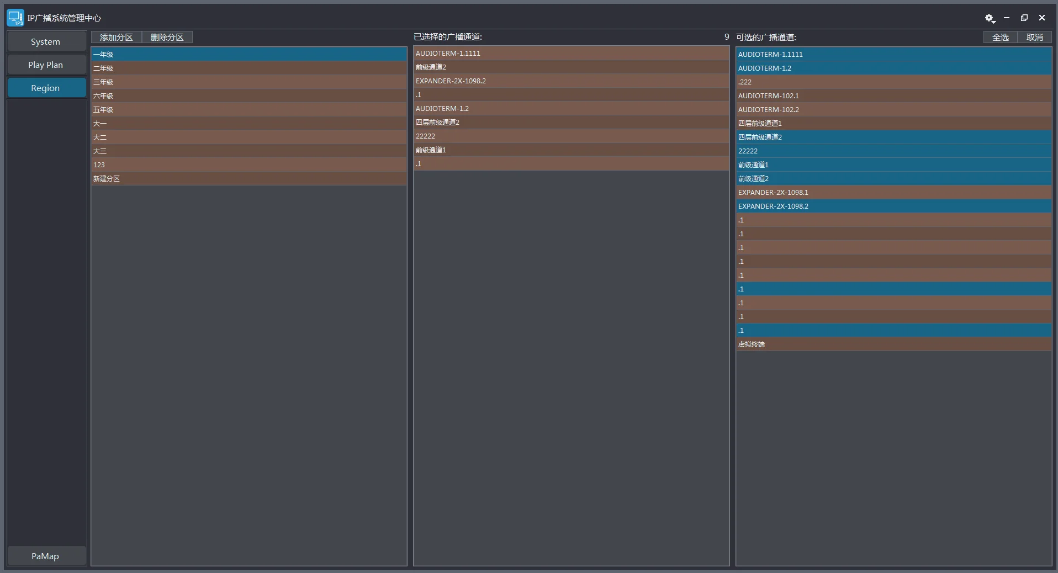Toggle EXPANDER-2X-1098.1 channel selection

pos(893,192)
